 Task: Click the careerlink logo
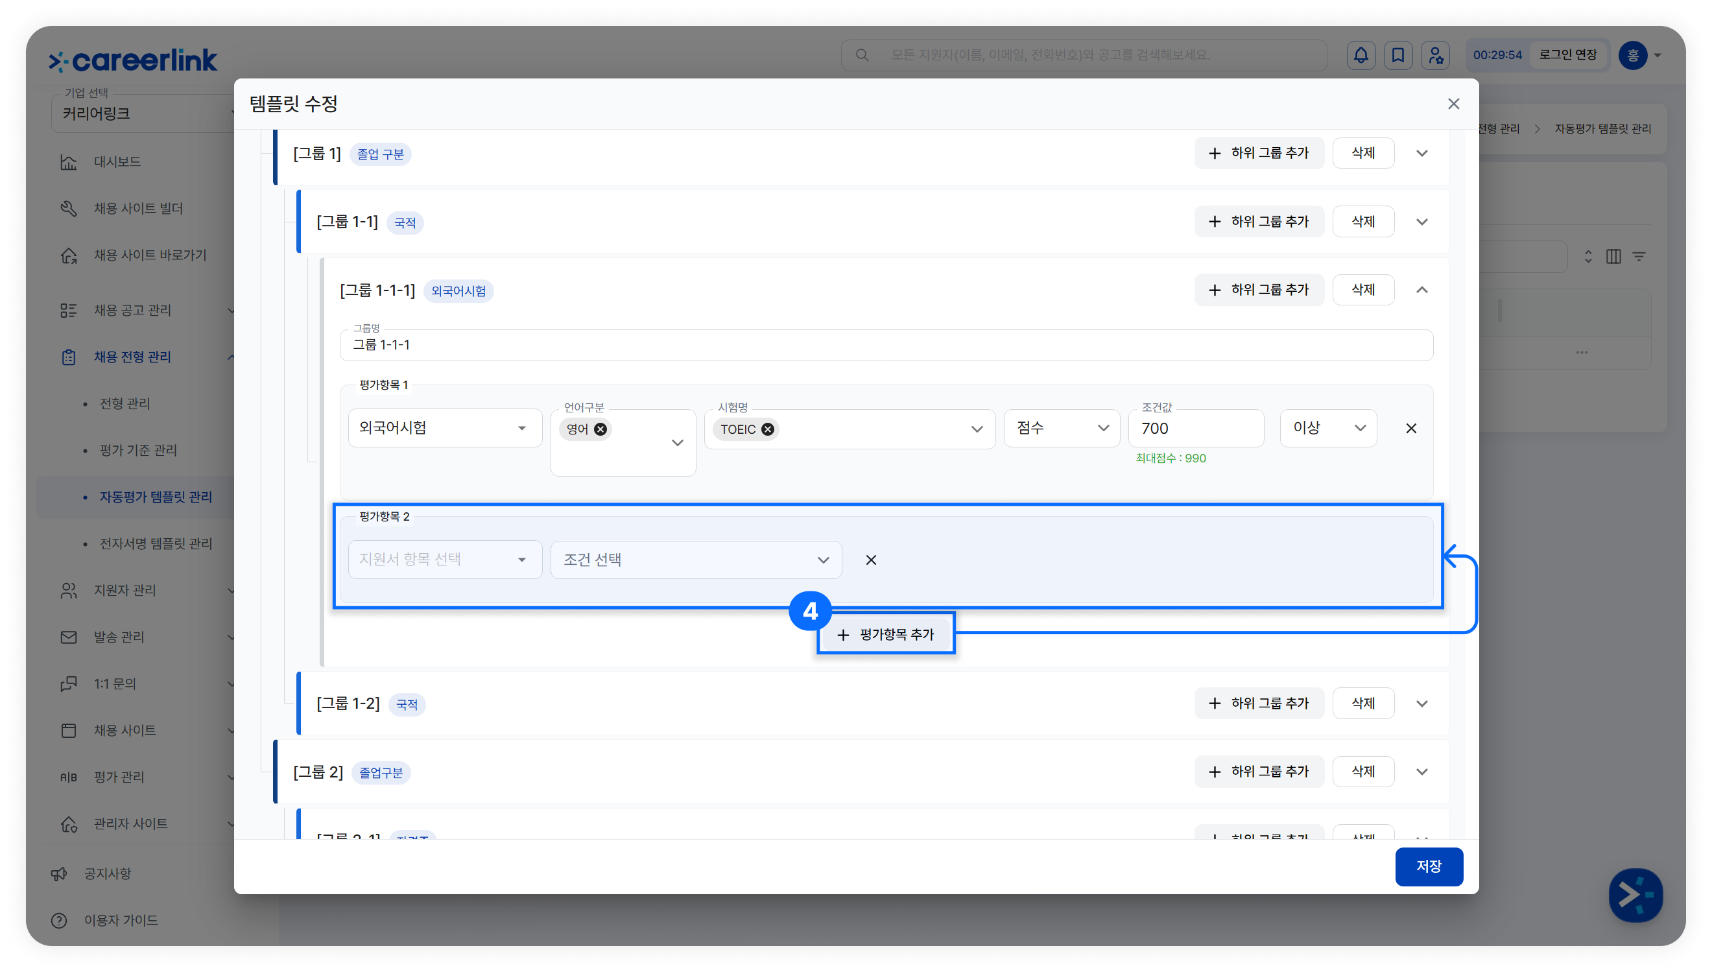[x=133, y=60]
